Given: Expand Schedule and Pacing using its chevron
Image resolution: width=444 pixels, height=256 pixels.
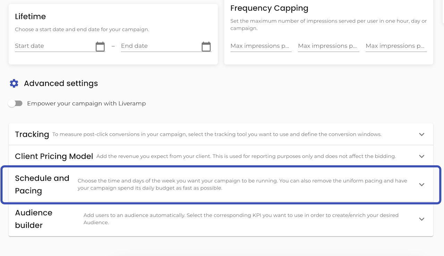Looking at the screenshot, I should pos(421,185).
